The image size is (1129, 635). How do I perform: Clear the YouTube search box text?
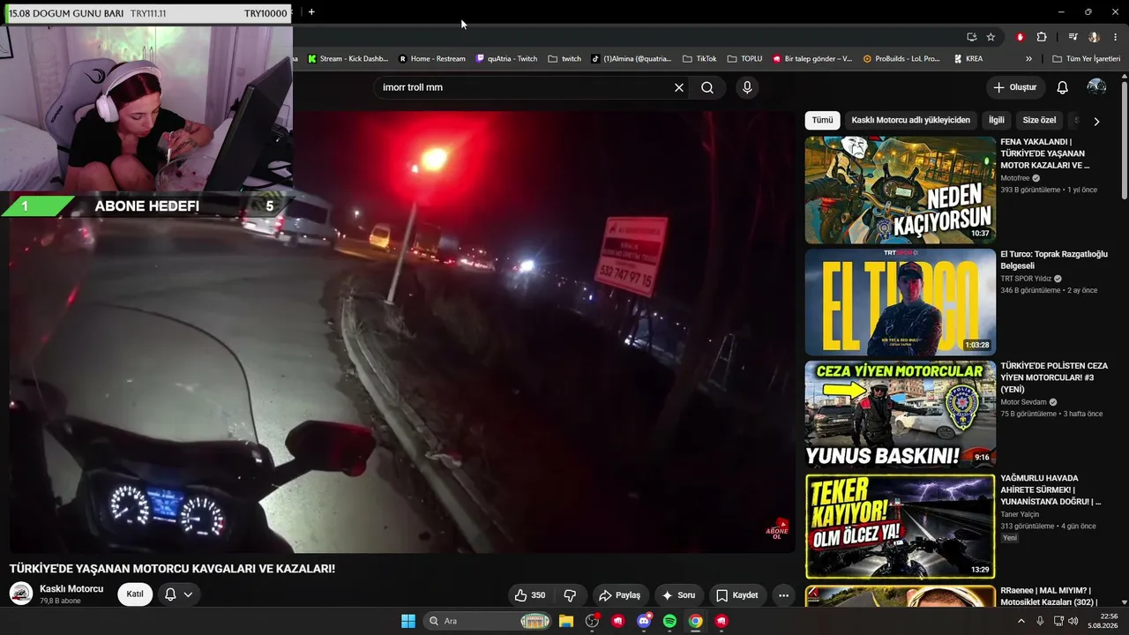click(x=679, y=88)
